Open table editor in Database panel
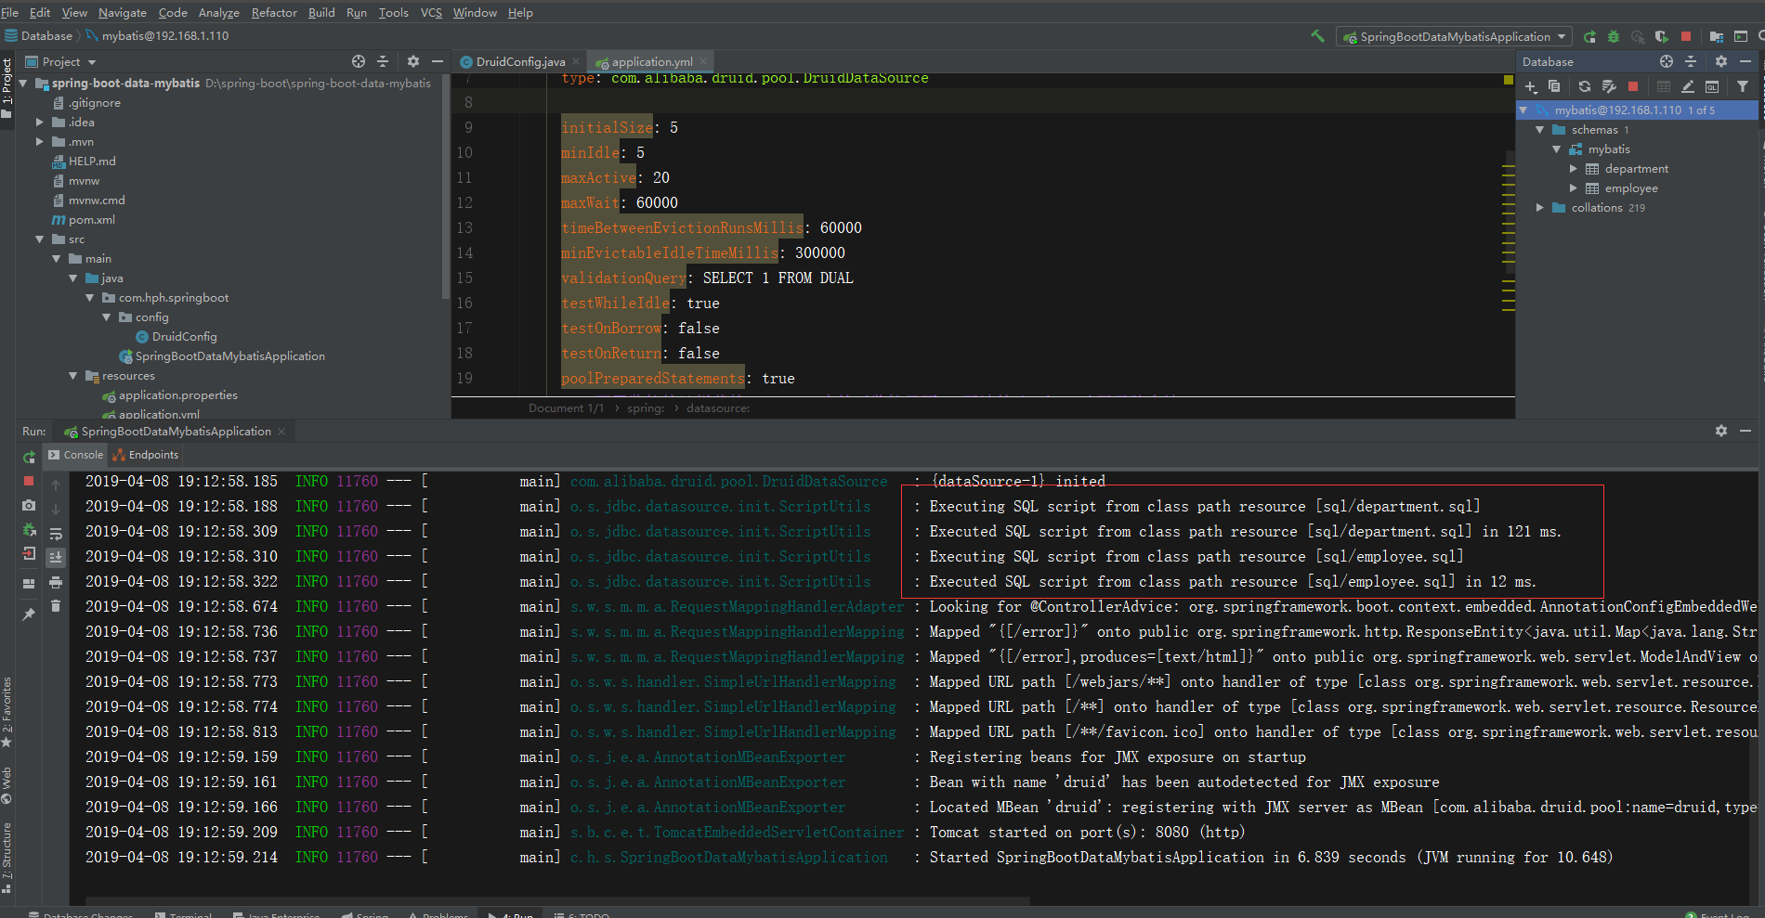This screenshot has height=918, width=1765. tap(1664, 86)
